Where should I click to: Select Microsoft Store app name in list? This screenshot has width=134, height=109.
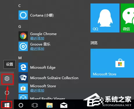(43, 86)
